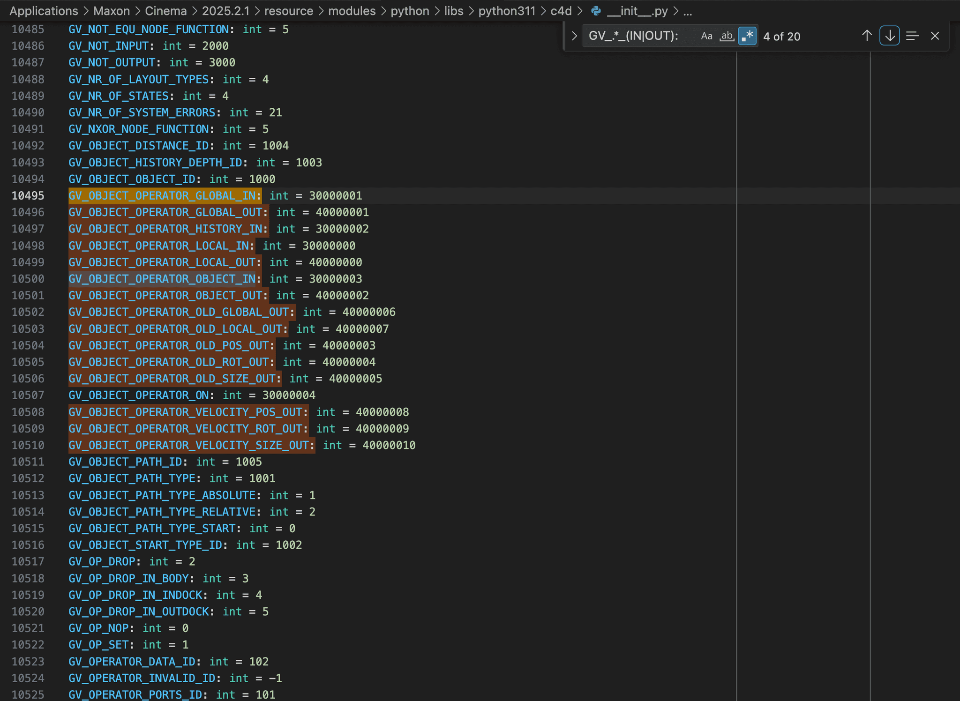The image size is (960, 701).
Task: Click GV_NOT_INPUT identifier
Action: tap(108, 46)
